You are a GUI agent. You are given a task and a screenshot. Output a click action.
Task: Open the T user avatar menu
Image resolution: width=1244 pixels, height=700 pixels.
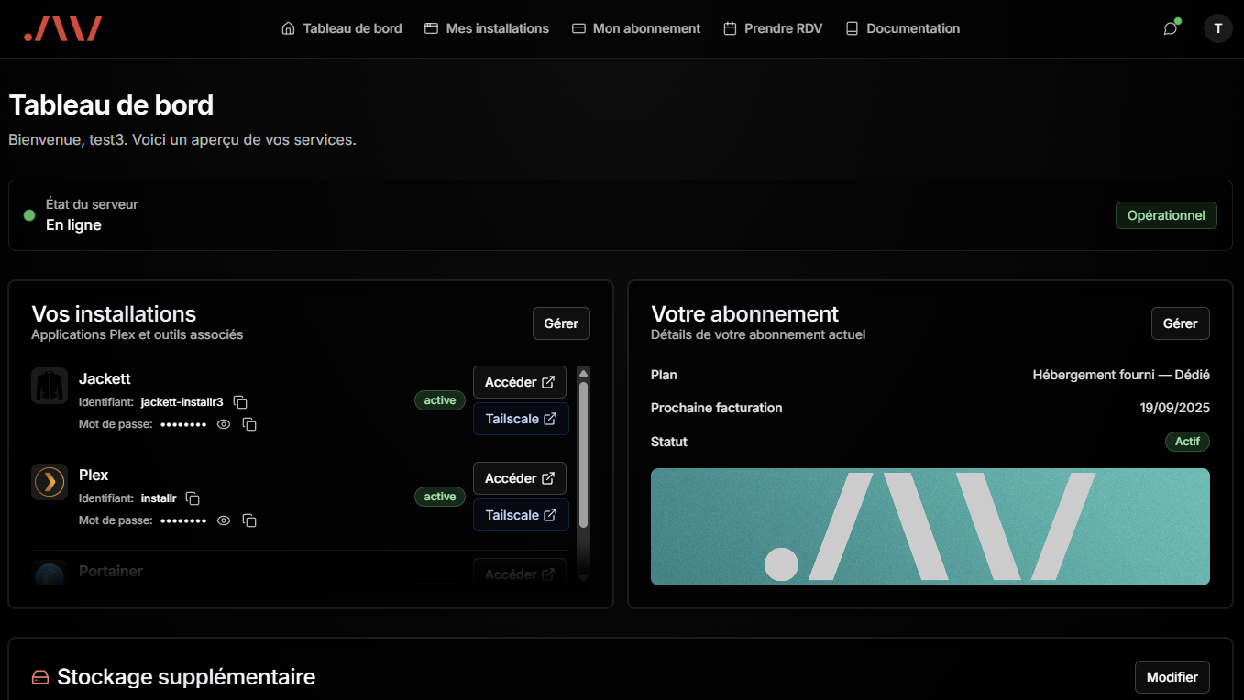pyautogui.click(x=1218, y=28)
